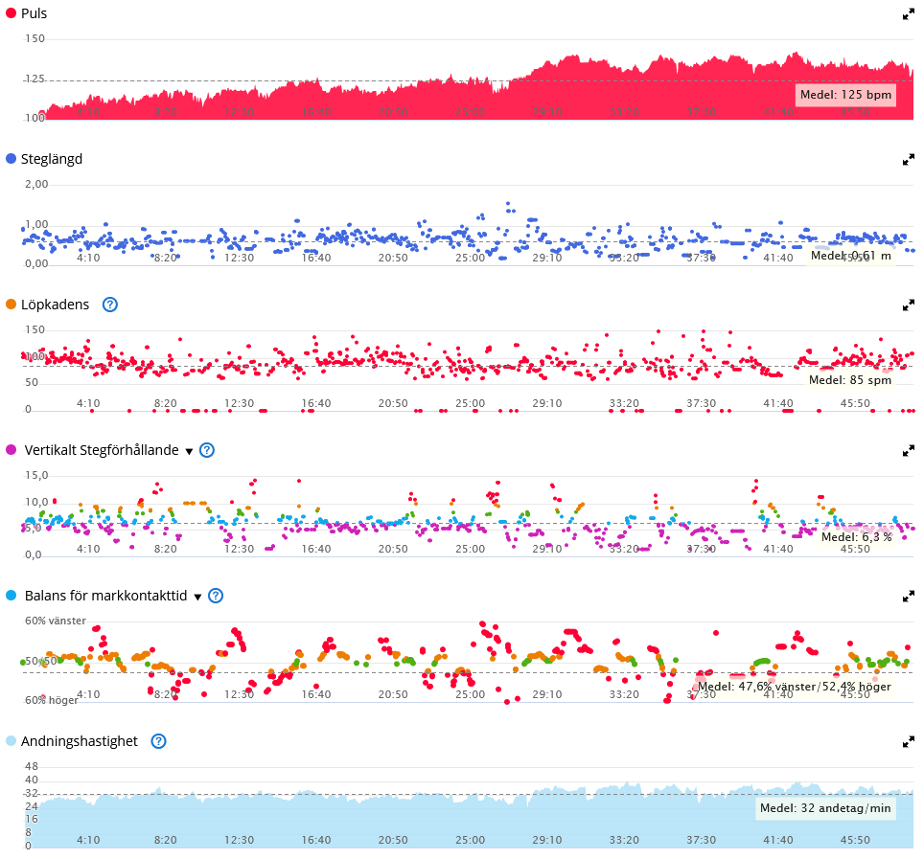The width and height of the screenshot is (924, 859).
Task: Click the 2,00 axis value in Steglängd chart
Action: pos(36,184)
